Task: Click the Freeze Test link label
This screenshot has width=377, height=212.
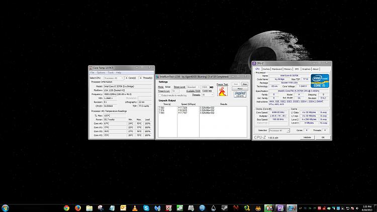Action: pyautogui.click(x=222, y=84)
